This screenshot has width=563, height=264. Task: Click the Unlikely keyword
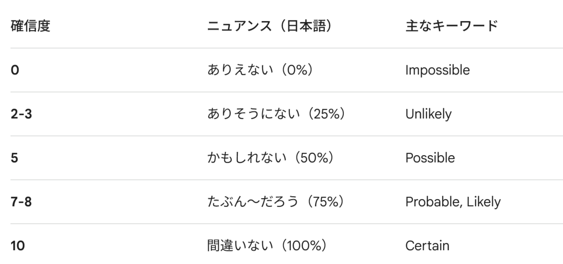[x=428, y=114]
